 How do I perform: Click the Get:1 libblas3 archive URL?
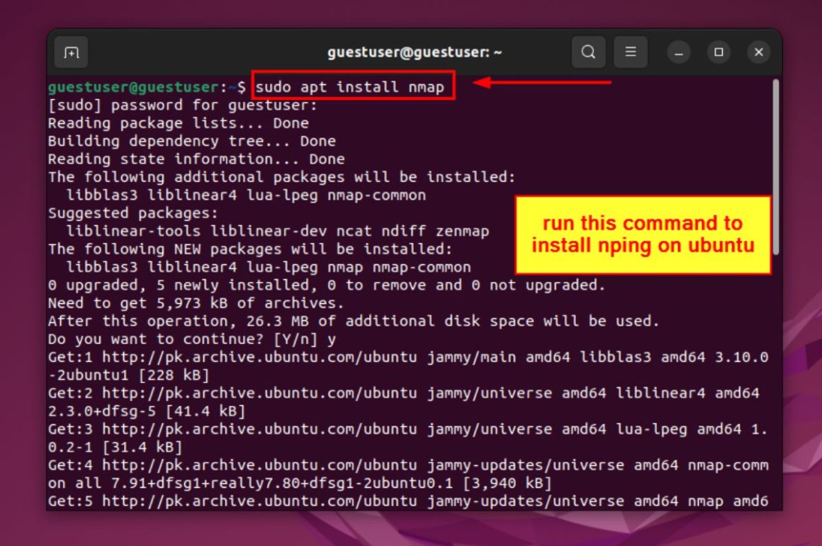[x=259, y=358]
